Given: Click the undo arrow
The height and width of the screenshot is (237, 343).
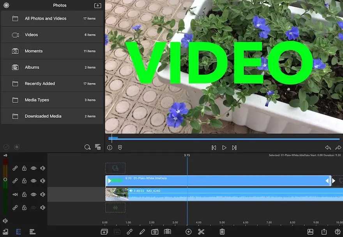Looking at the screenshot, I should (328, 147).
